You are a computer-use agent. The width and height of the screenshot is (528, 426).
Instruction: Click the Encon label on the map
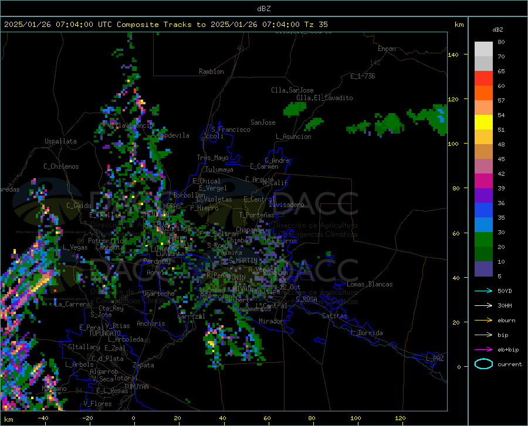coord(387,49)
